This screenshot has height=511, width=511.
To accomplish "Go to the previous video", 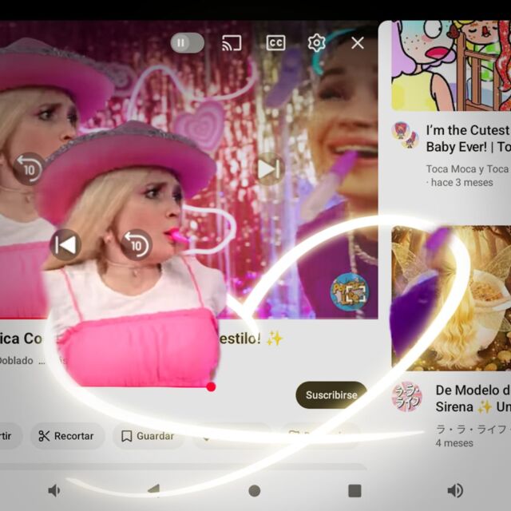I will (x=65, y=244).
